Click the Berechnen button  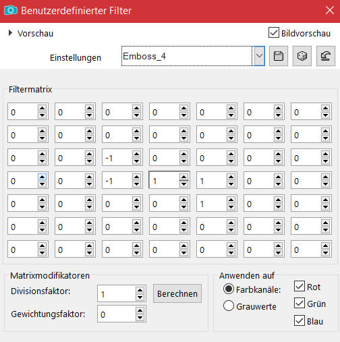(177, 293)
